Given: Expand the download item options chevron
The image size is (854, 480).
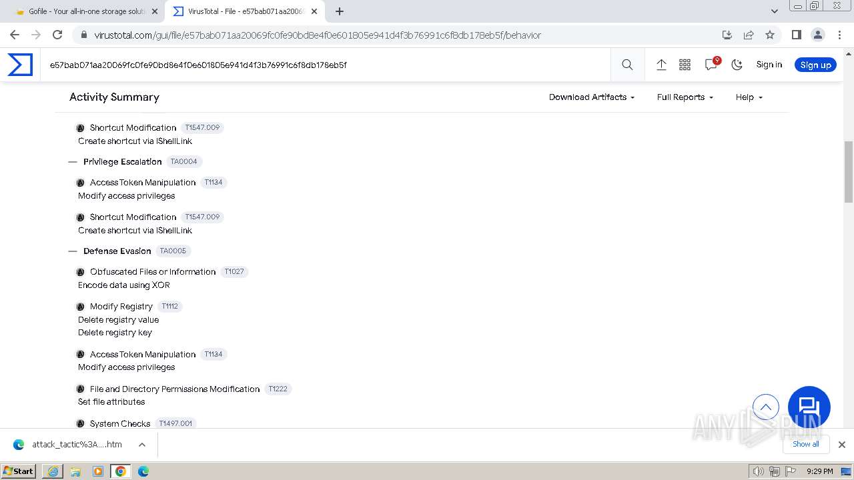Looking at the screenshot, I should pyautogui.click(x=142, y=445).
